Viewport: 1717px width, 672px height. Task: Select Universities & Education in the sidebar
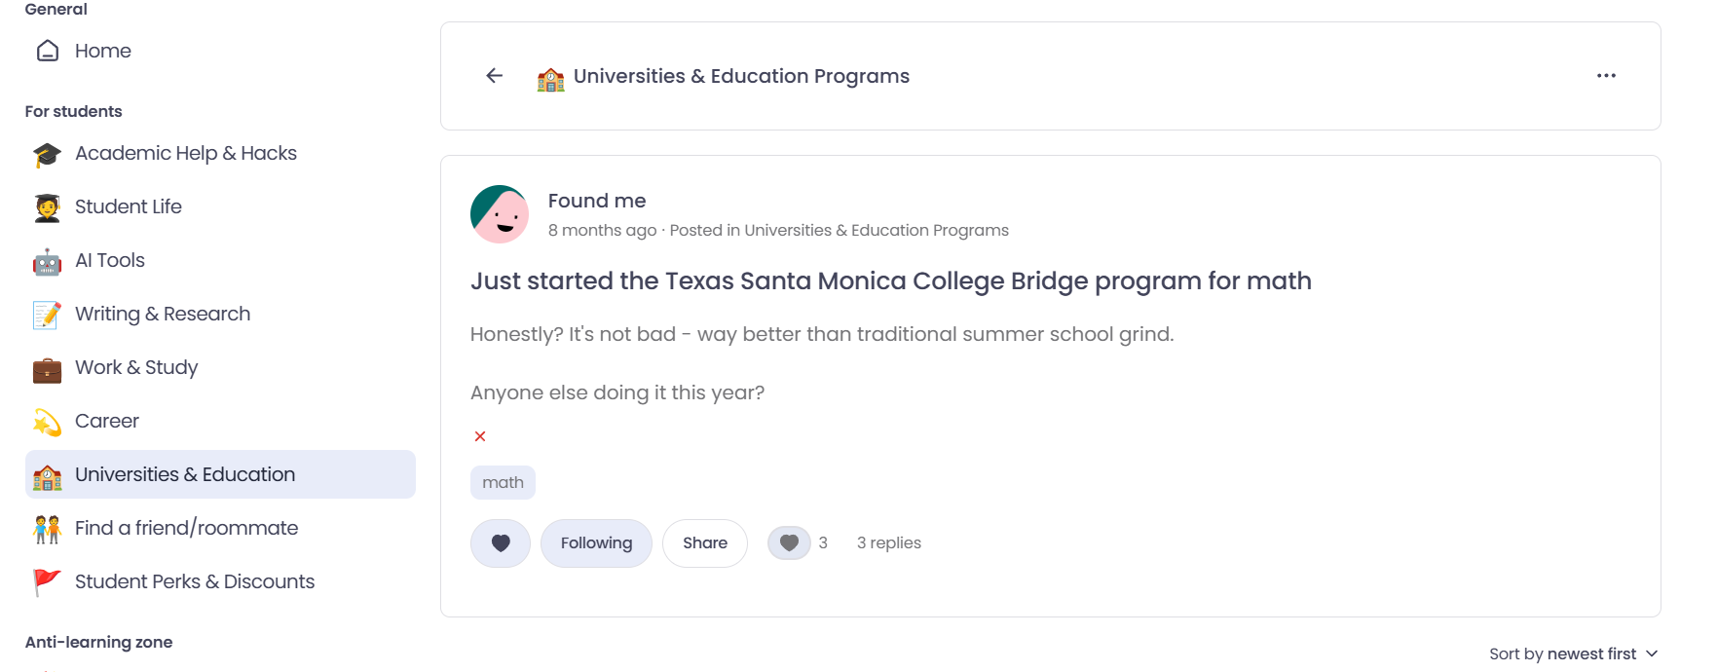click(185, 474)
